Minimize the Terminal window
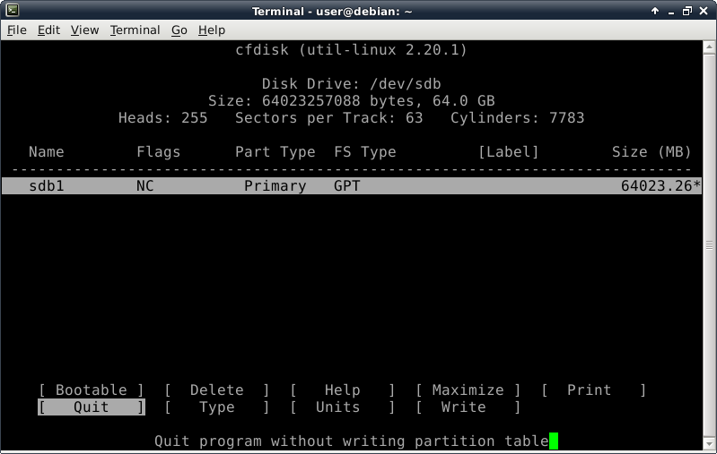This screenshot has width=717, height=454. pyautogui.click(x=670, y=11)
